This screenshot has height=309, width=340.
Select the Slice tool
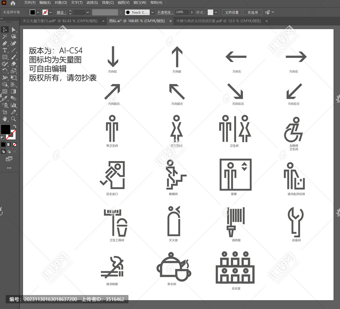(x=14, y=112)
